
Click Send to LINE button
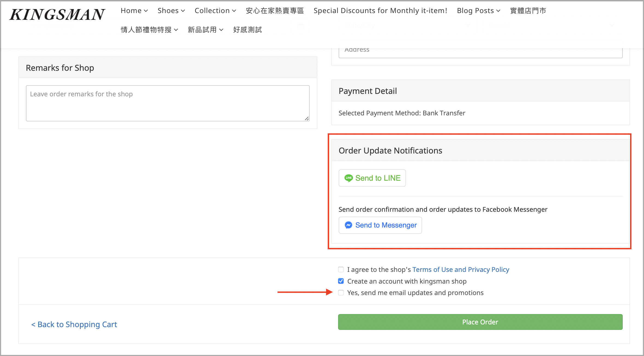coord(372,178)
